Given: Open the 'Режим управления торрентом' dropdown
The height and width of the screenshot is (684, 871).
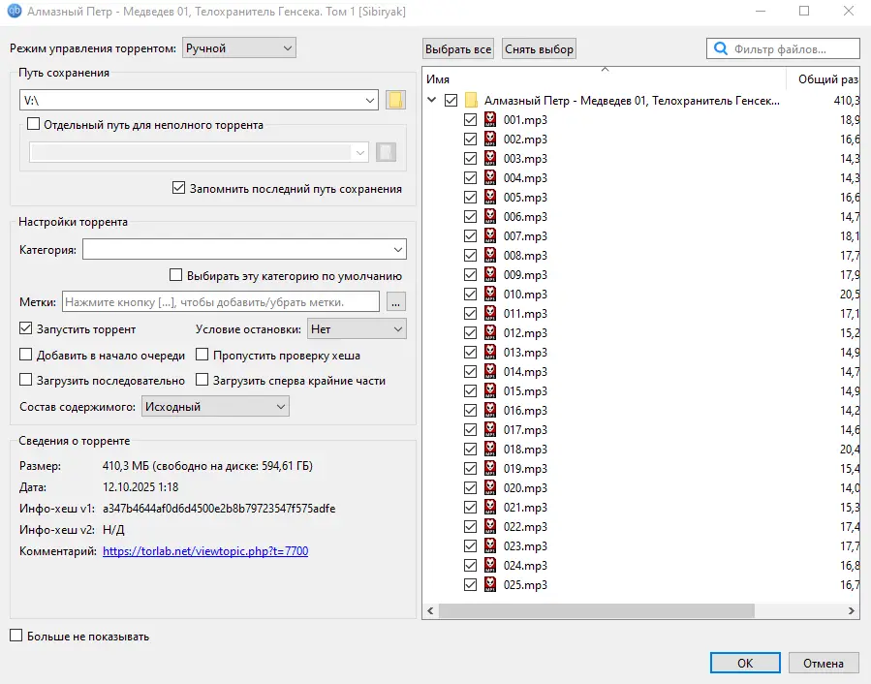Looking at the screenshot, I should 238,47.
